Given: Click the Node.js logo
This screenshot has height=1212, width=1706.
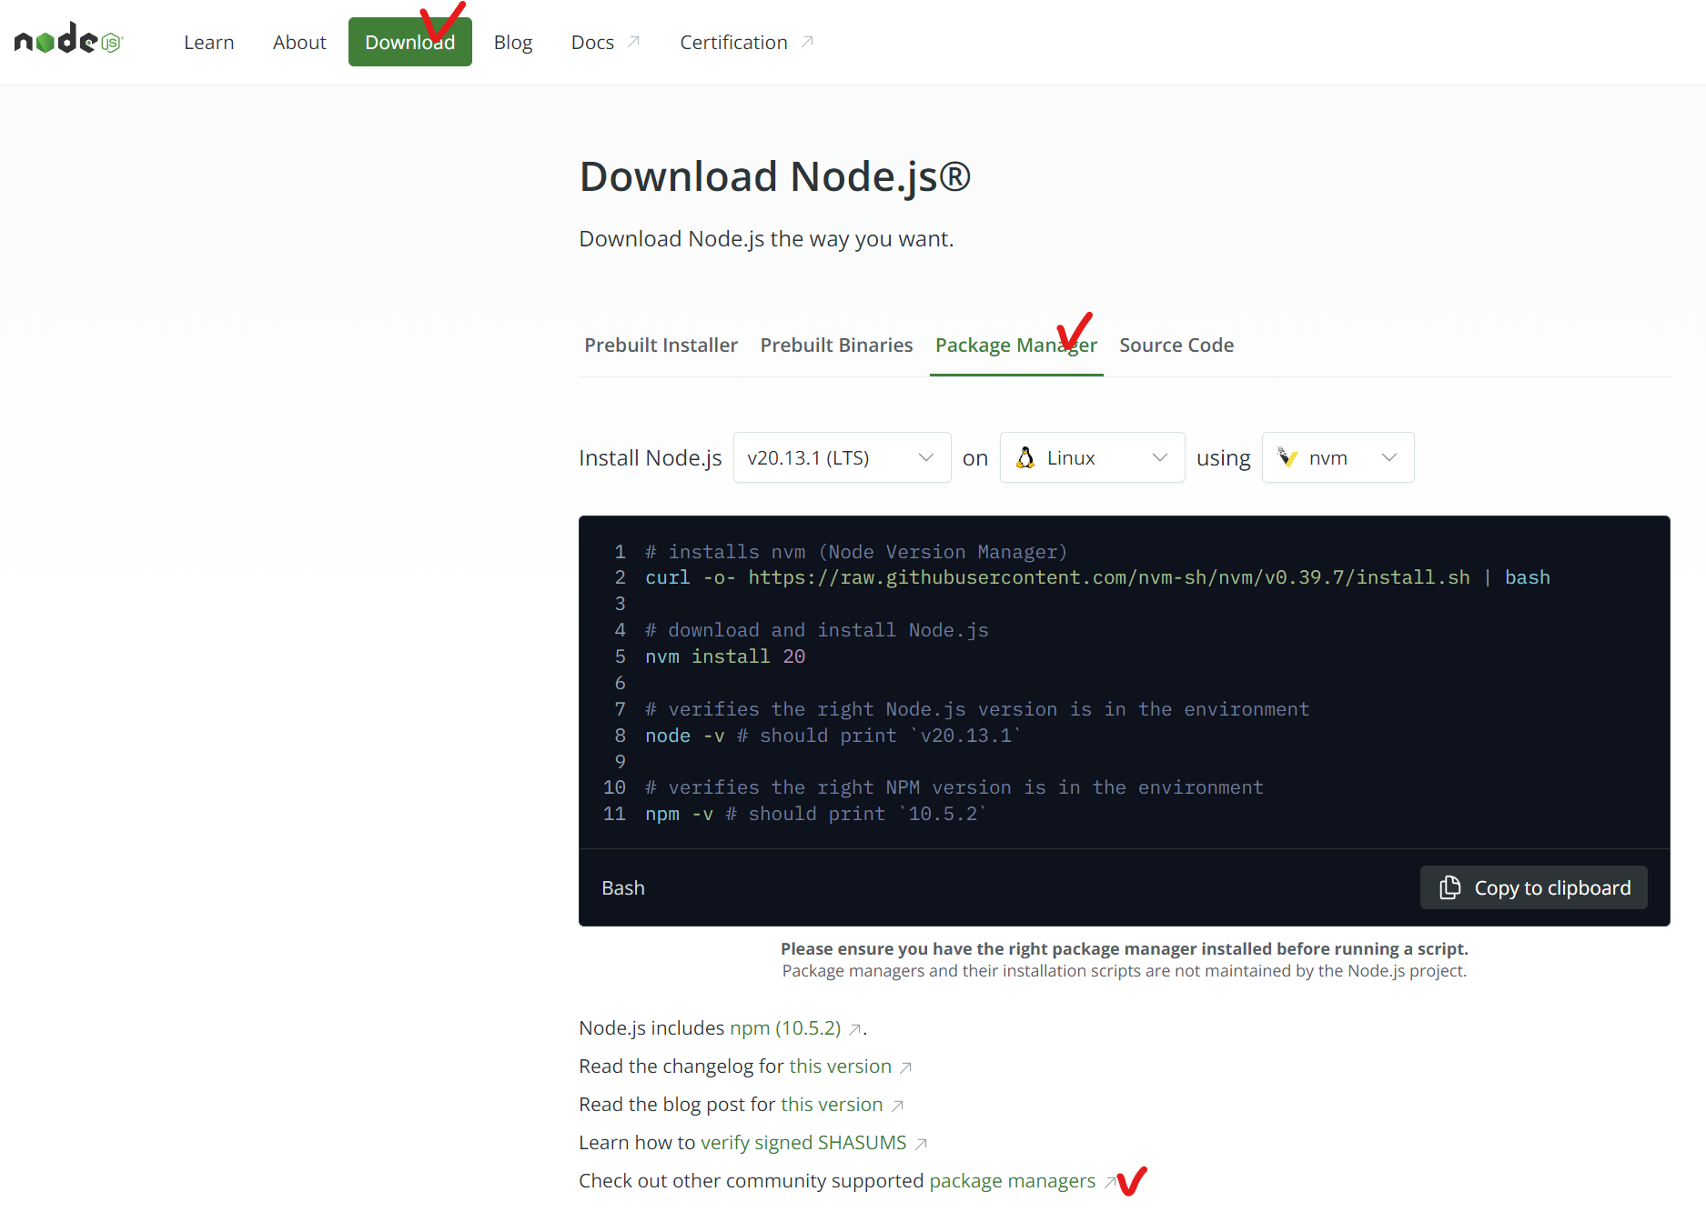Looking at the screenshot, I should pyautogui.click(x=68, y=39).
